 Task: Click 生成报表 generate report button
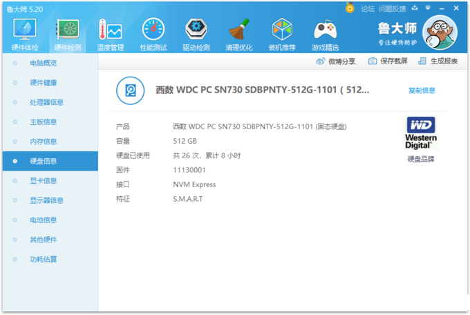(x=438, y=61)
